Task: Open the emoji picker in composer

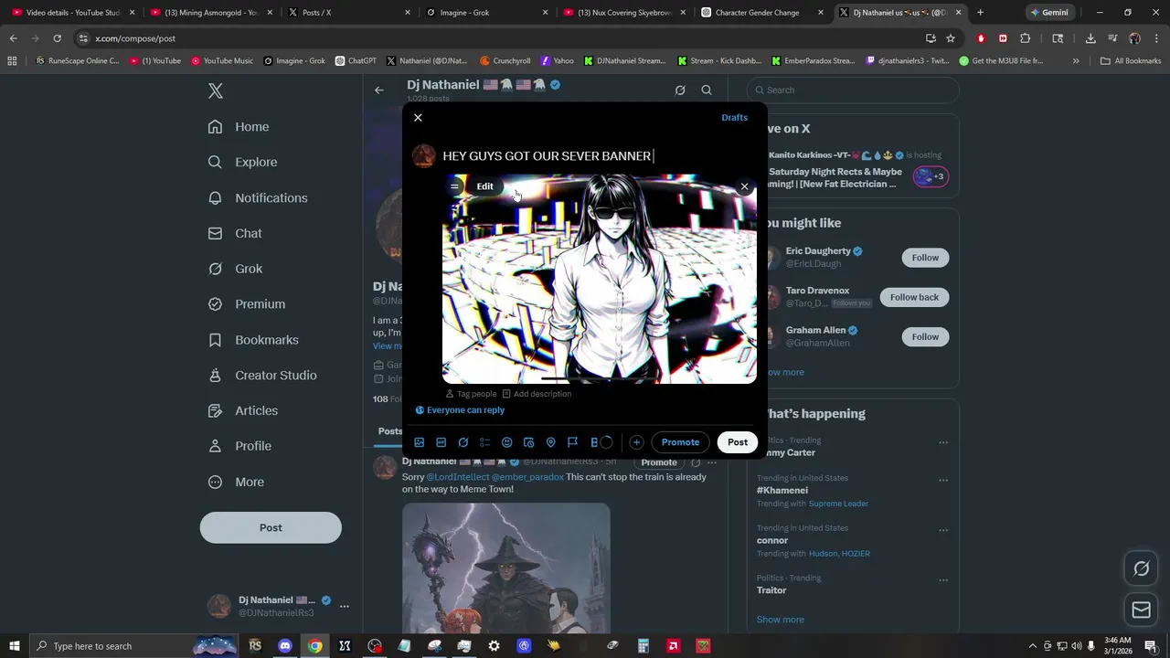Action: point(507,442)
